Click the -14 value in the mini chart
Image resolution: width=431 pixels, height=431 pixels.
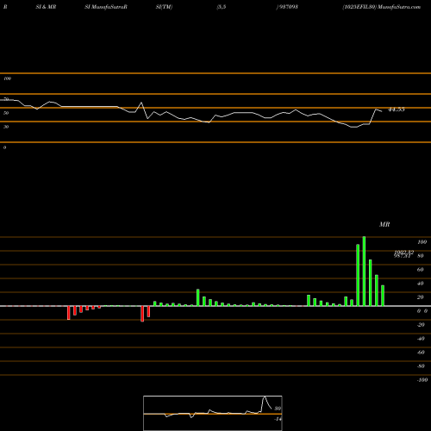point(278,419)
